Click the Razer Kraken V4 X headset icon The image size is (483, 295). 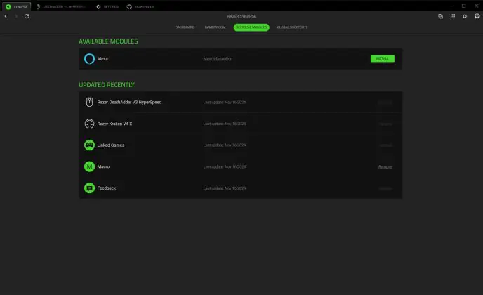point(89,124)
